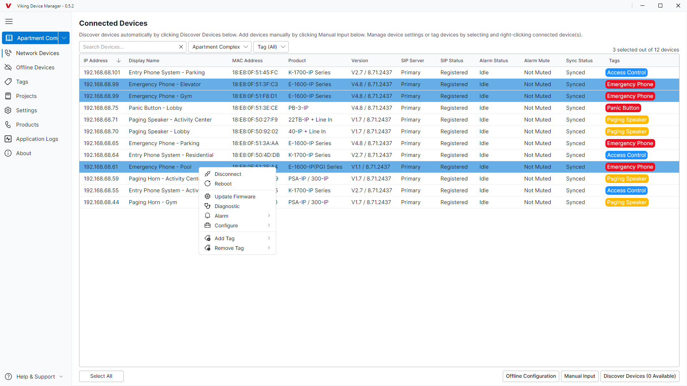This screenshot has height=386, width=687.
Task: Click the Settings gear icon
Action: tap(8, 110)
